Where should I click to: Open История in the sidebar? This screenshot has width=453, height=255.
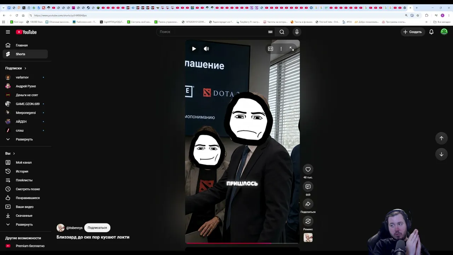[25, 171]
